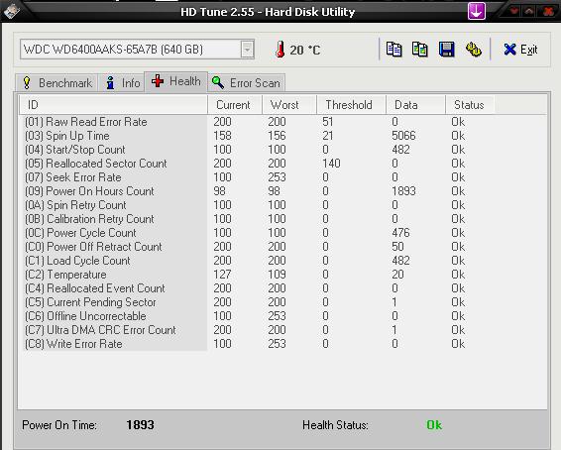Click the 476 data value
This screenshot has width=561, height=450.
(400, 233)
